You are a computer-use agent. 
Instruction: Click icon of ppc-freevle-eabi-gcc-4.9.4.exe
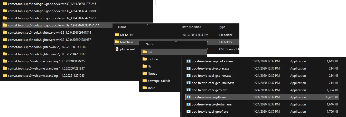[188, 61]
